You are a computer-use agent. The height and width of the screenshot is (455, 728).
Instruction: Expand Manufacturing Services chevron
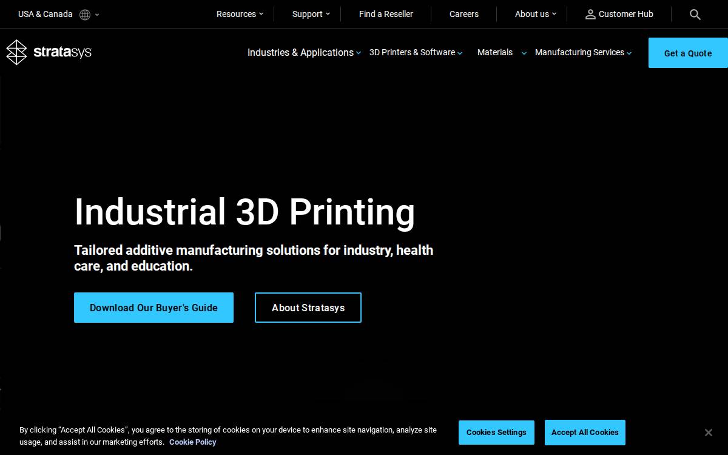pos(629,53)
